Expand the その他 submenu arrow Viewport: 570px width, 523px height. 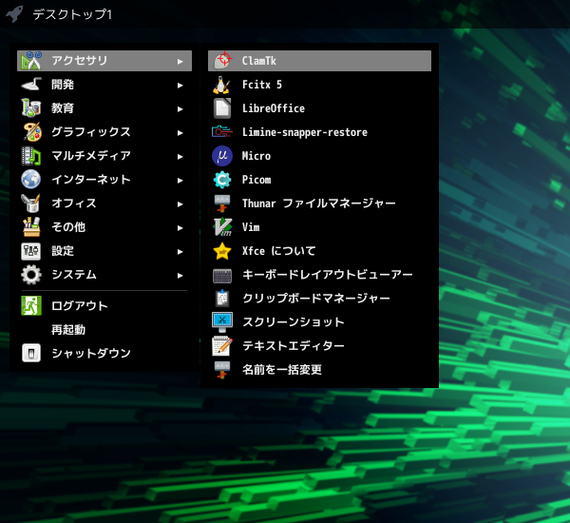click(x=180, y=228)
